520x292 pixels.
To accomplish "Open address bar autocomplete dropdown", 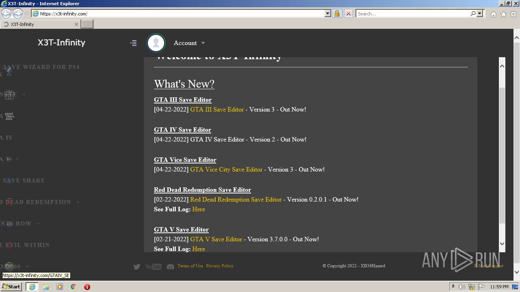I will 328,13.
